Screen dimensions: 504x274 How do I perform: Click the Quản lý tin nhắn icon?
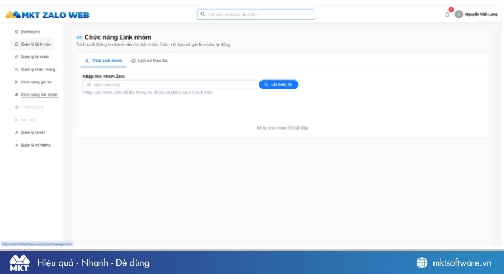(17, 56)
